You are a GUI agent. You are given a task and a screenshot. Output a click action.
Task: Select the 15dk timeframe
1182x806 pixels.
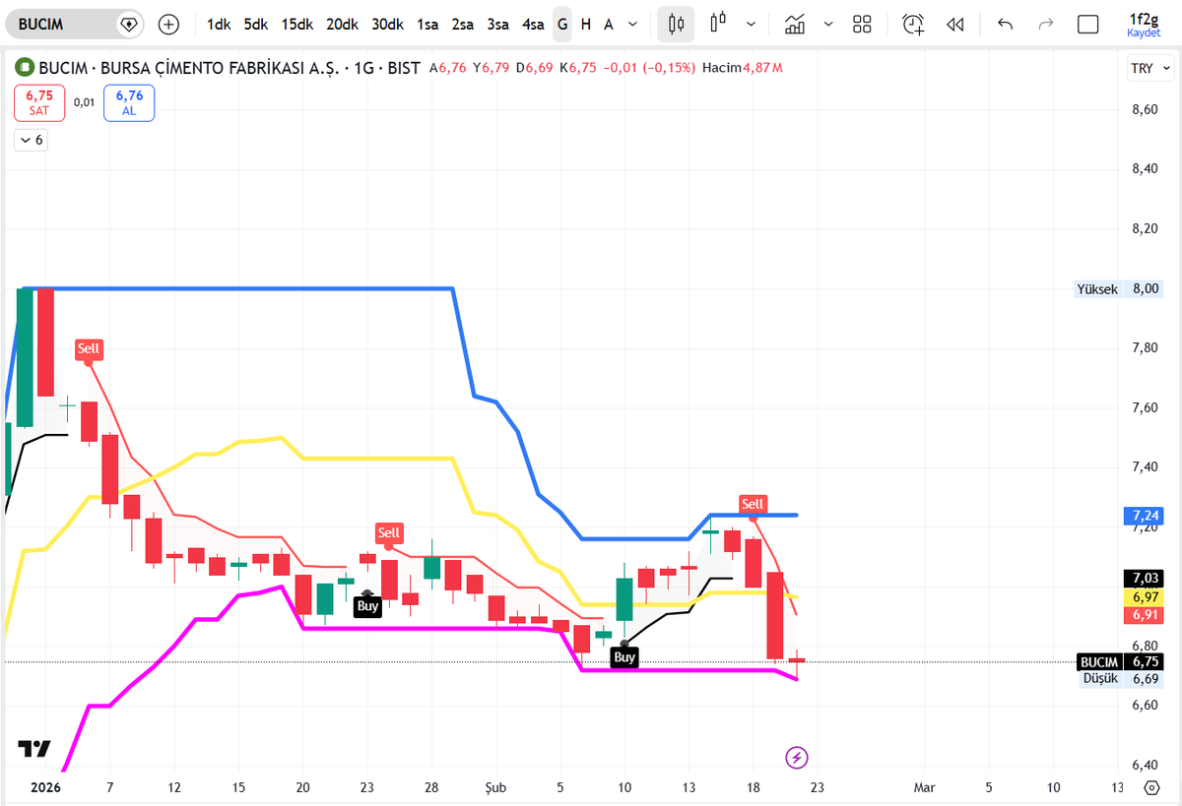point(298,24)
